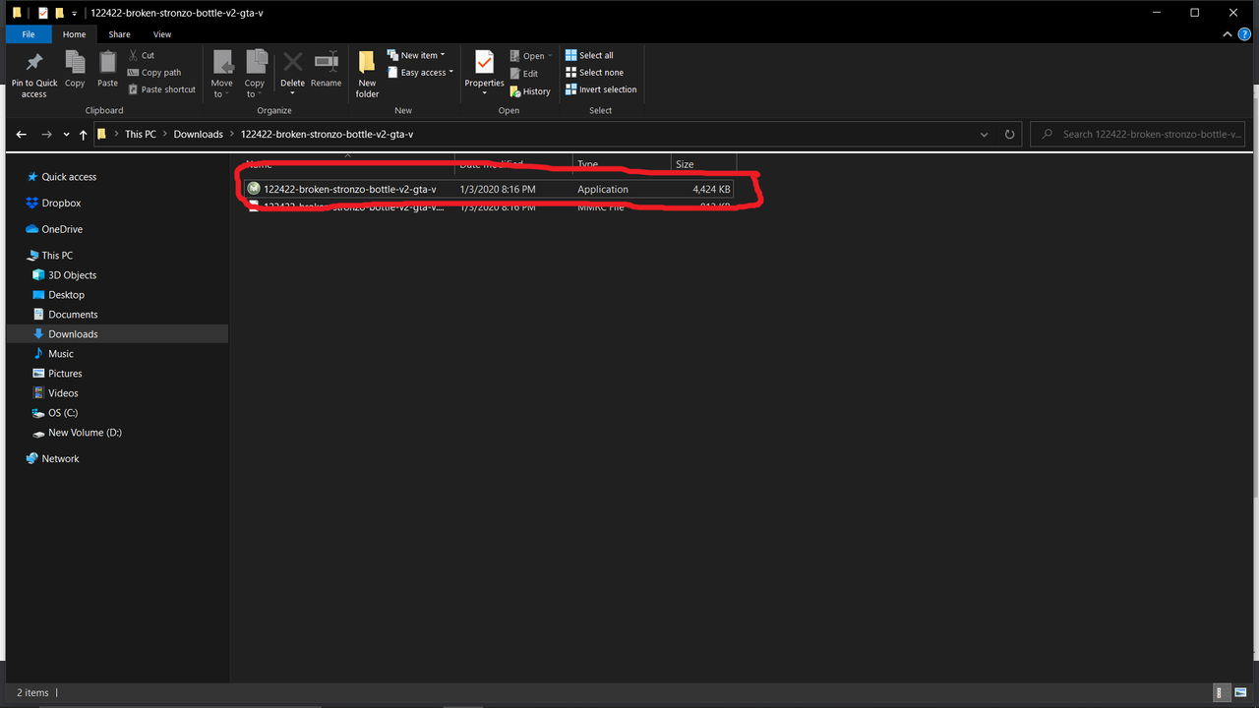Image resolution: width=1259 pixels, height=708 pixels.
Task: Create a New folder
Action: click(x=367, y=74)
